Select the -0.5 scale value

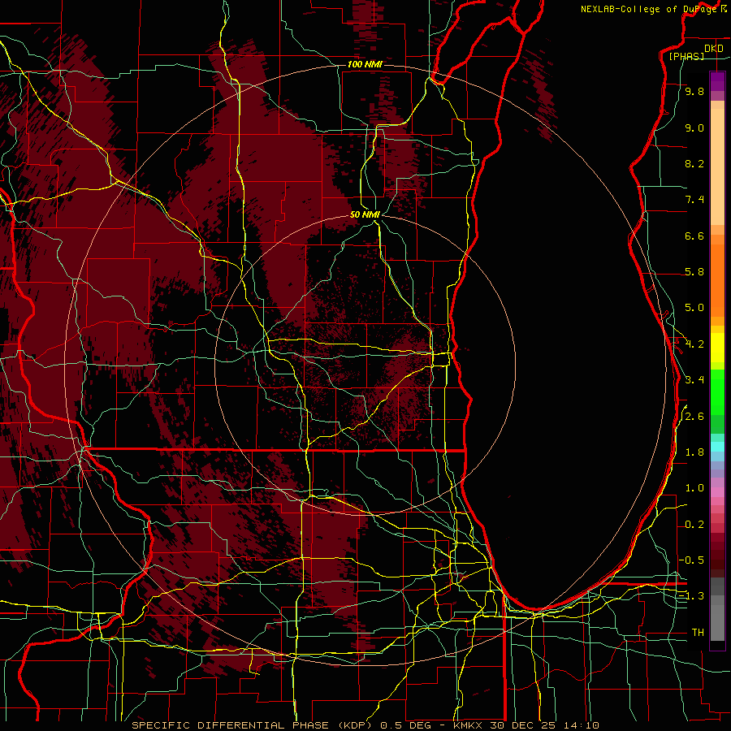click(691, 560)
